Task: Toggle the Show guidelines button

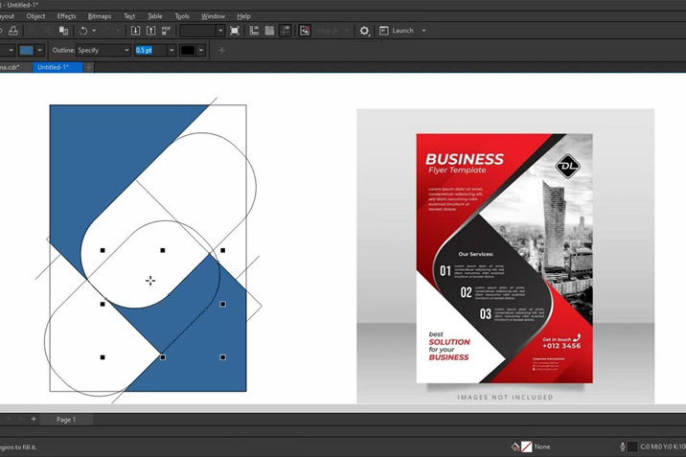Action: tap(285, 31)
